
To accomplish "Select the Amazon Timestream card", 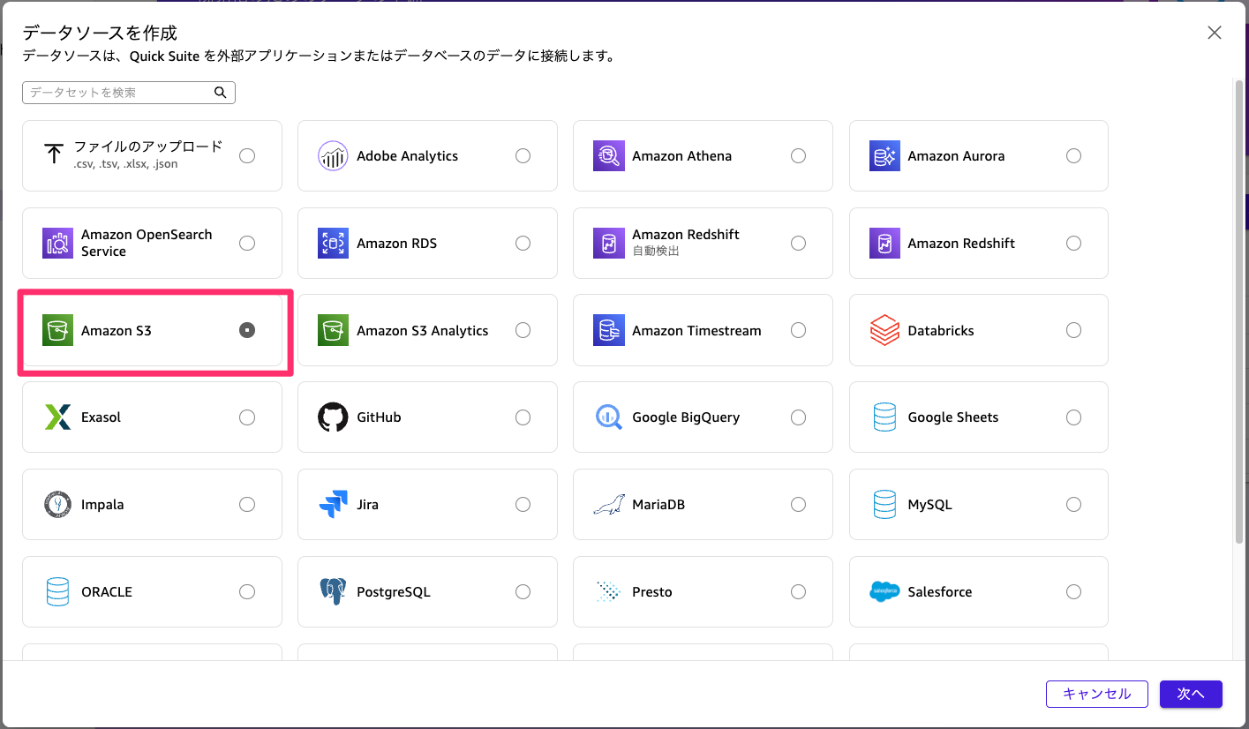I will tap(703, 330).
